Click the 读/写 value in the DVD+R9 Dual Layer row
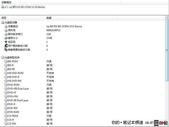The image size is (169, 127). coord(49,88)
